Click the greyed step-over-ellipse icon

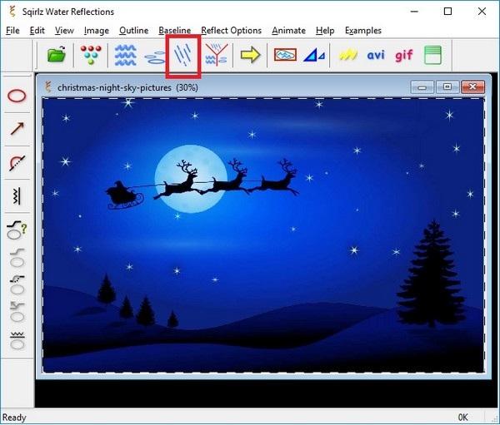coord(17,258)
